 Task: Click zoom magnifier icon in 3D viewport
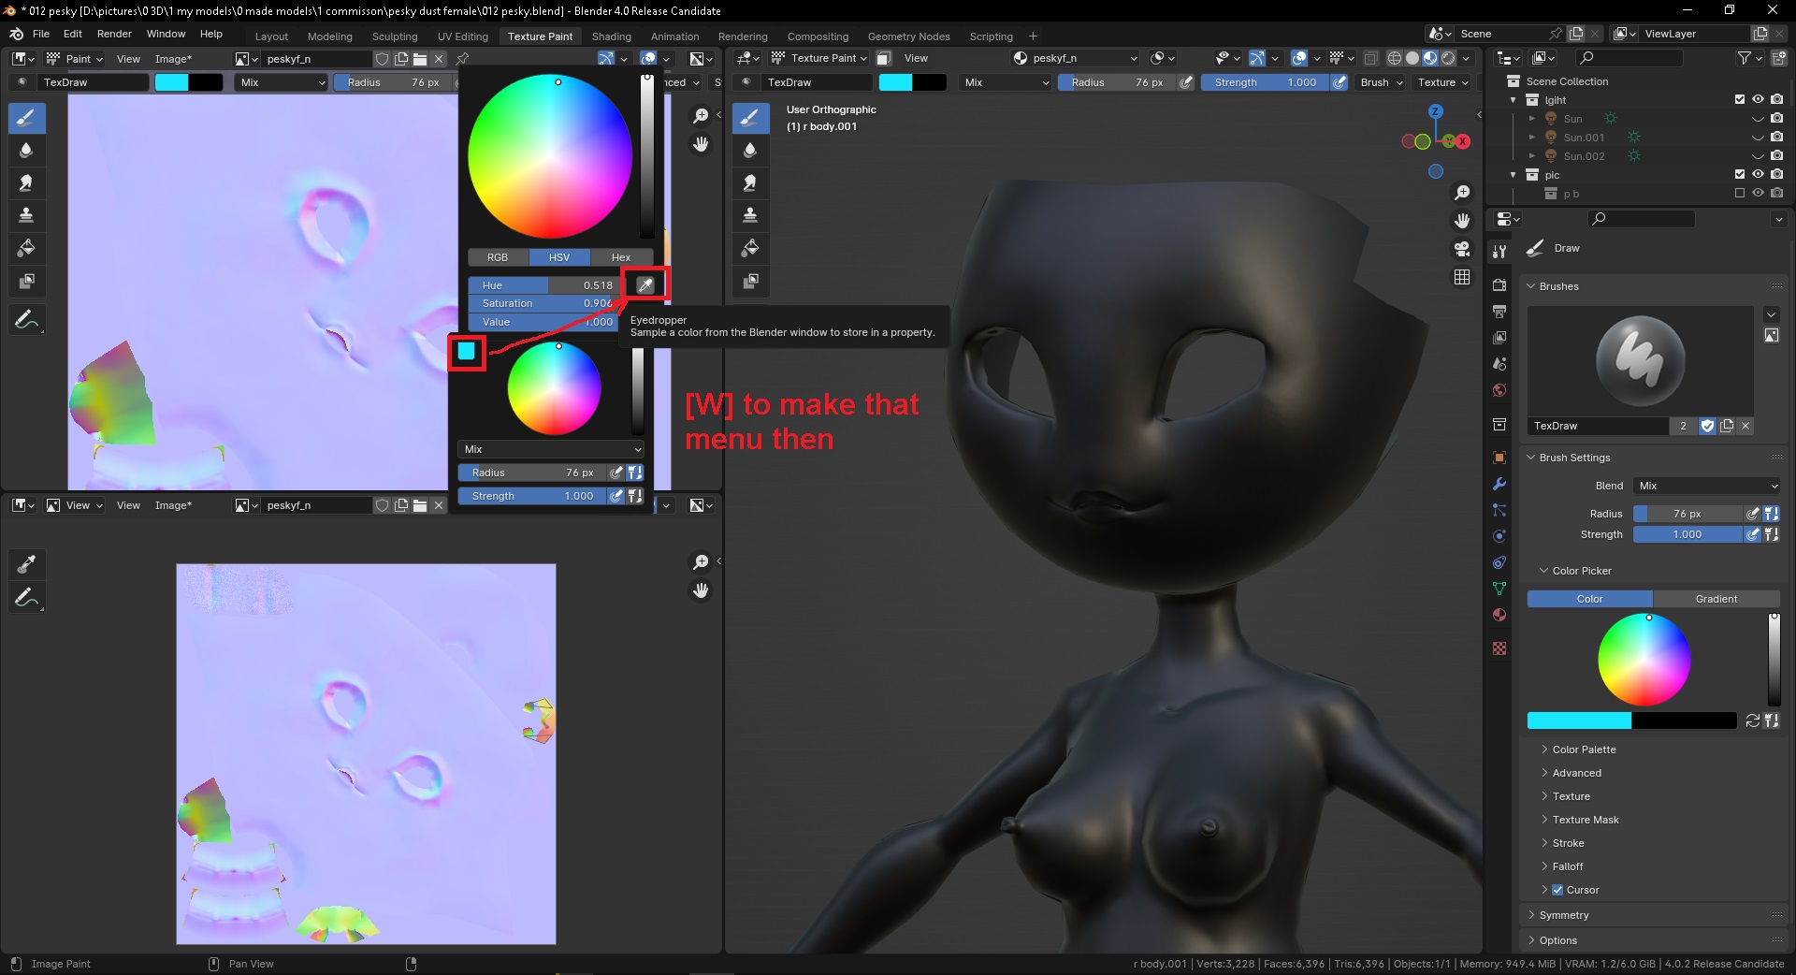tap(1462, 193)
